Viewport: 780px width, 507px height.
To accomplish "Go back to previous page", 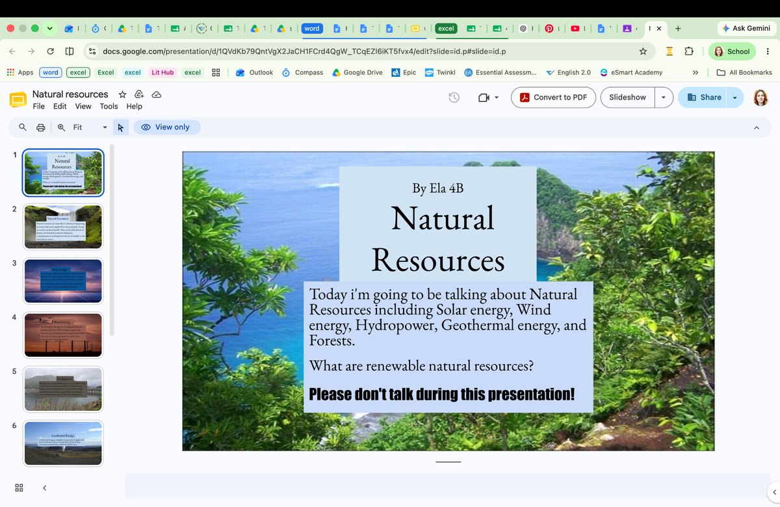I will pyautogui.click(x=13, y=51).
